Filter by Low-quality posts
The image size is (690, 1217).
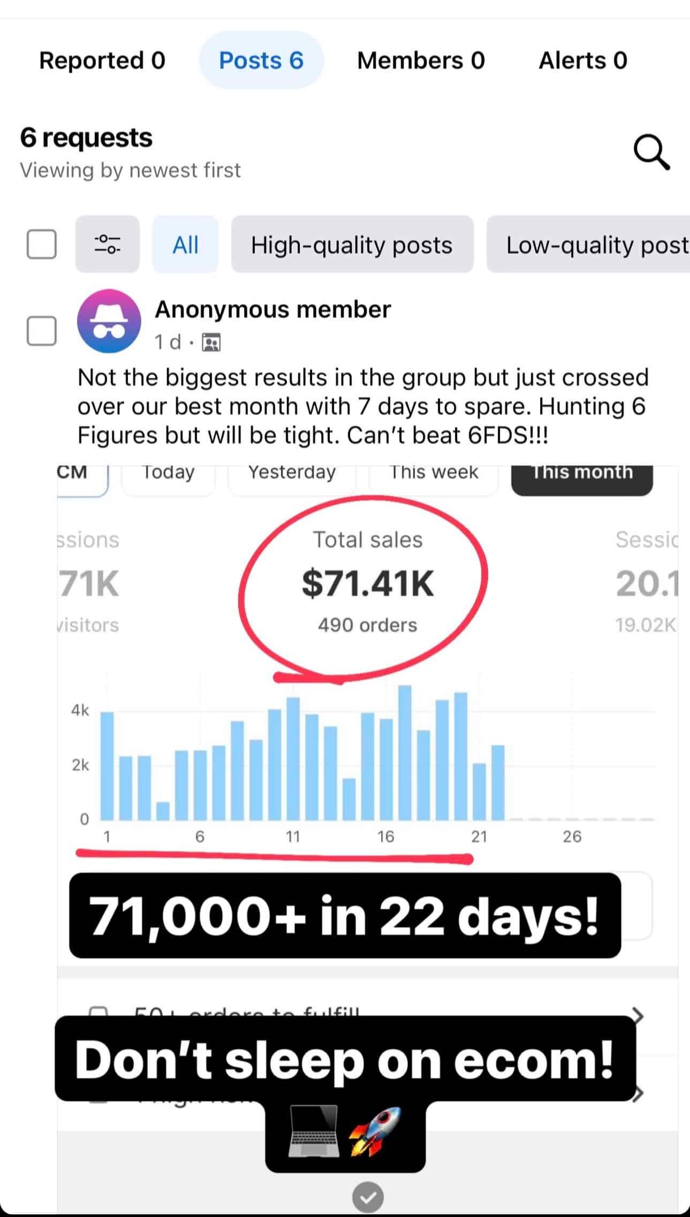594,245
